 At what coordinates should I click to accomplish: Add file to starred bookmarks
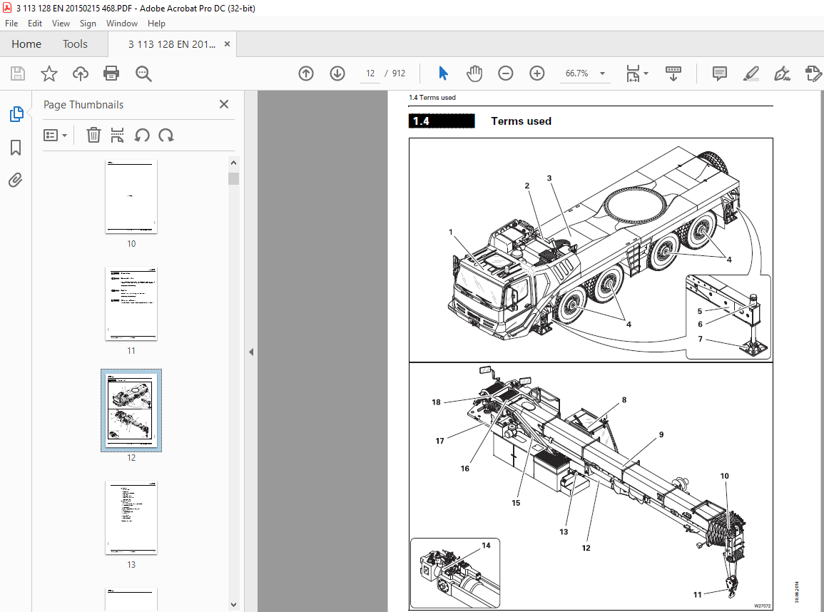click(x=49, y=73)
